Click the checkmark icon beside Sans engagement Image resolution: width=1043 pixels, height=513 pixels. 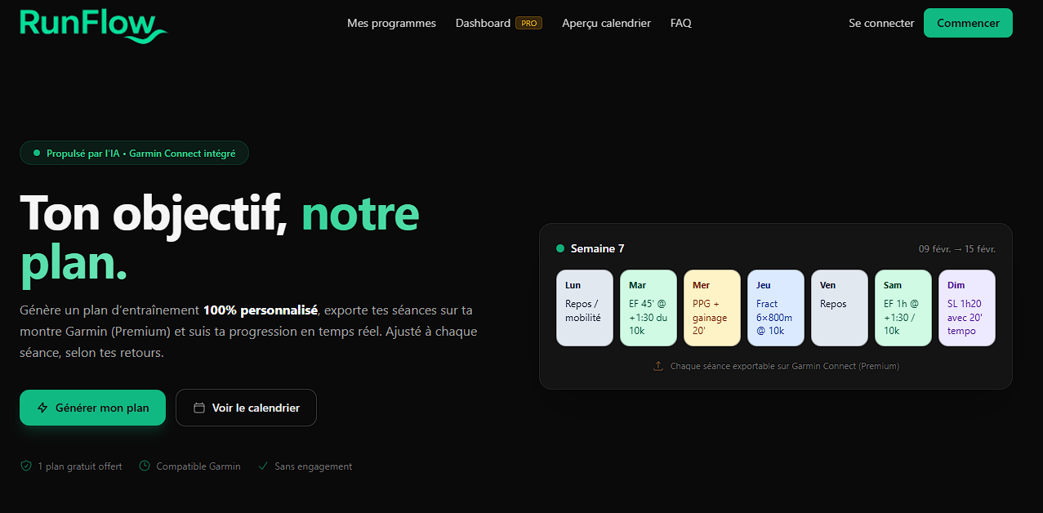pyautogui.click(x=263, y=465)
